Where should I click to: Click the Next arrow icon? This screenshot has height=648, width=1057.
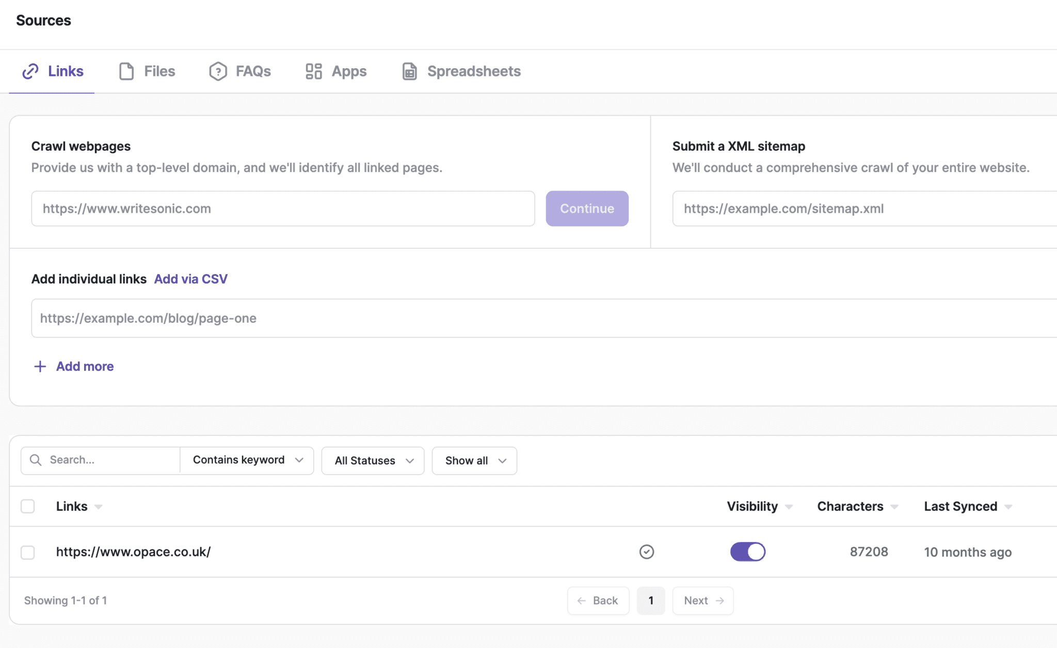(x=719, y=600)
